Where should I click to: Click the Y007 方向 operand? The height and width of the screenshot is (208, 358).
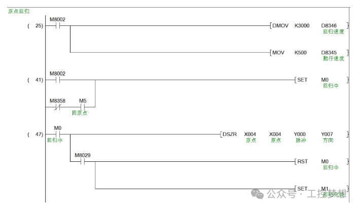coord(328,137)
